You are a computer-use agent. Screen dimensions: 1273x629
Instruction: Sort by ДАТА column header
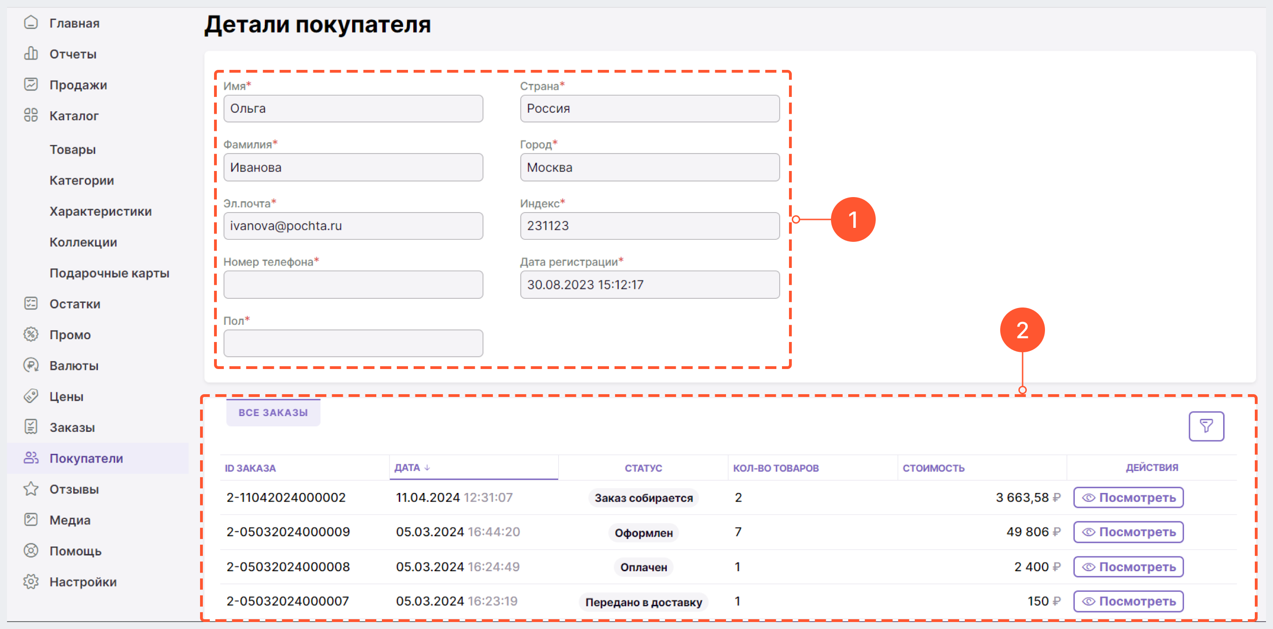(407, 467)
